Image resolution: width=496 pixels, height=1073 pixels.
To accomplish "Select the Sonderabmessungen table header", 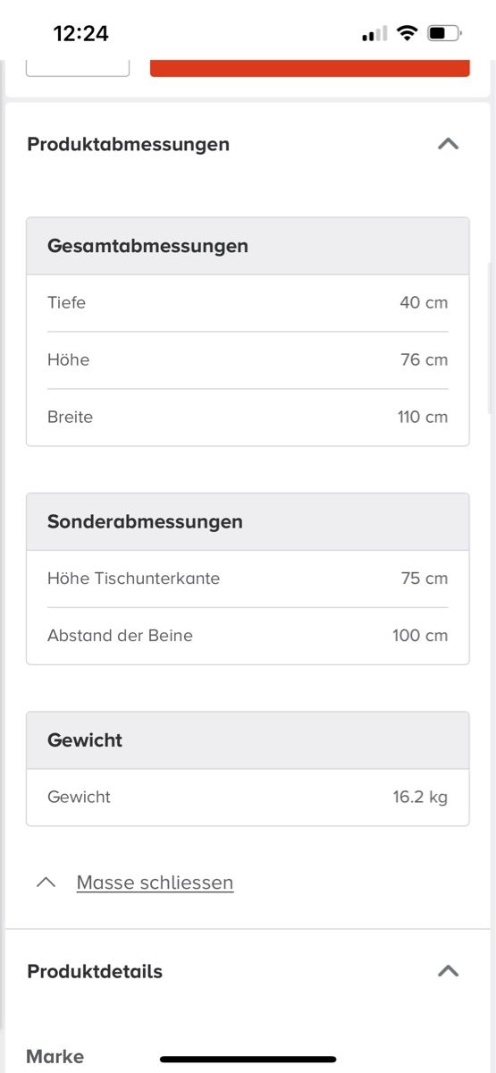I will [248, 521].
